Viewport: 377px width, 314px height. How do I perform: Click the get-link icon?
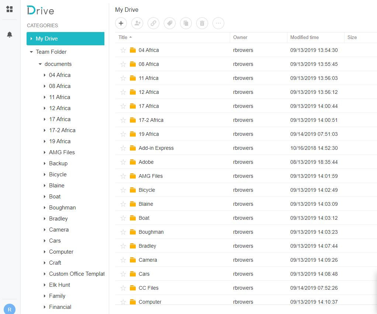pos(153,23)
